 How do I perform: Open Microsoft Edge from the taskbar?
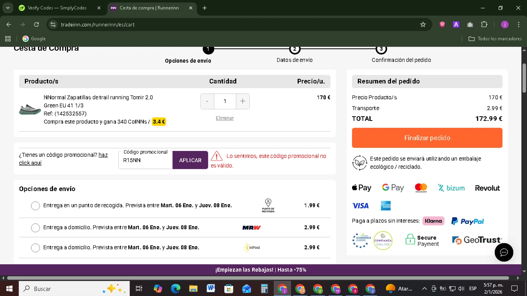click(176, 289)
